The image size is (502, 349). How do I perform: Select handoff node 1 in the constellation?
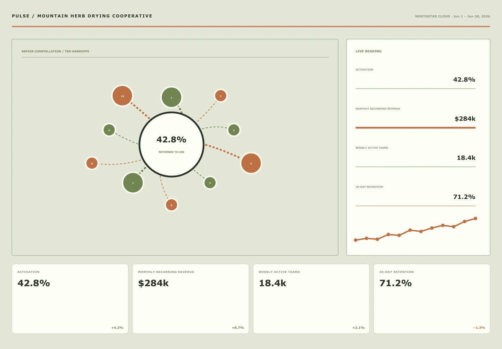172,97
